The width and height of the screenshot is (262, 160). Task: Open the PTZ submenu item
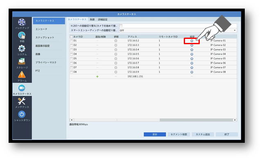[38, 71]
